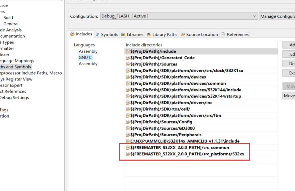Click the Symbols tab hash icon
Screen dimensions: 295x191
(97, 35)
